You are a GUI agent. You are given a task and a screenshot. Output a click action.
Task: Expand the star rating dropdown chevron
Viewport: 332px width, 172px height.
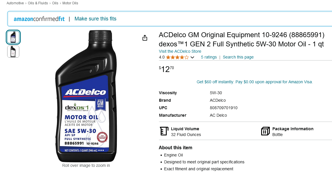192,57
